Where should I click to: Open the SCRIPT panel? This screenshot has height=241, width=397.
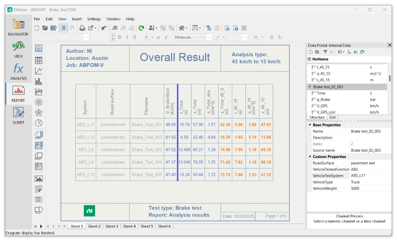[x=18, y=116]
